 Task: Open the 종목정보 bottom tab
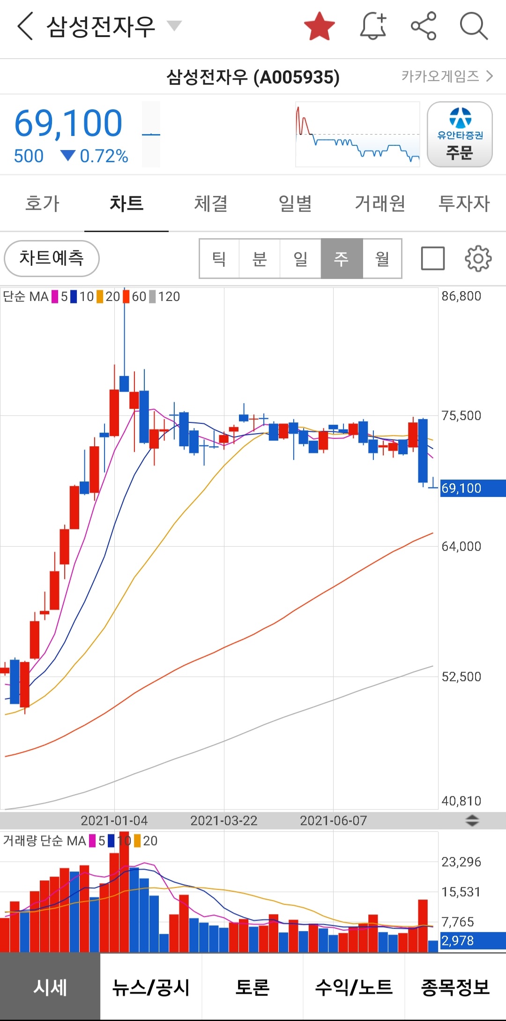point(455,987)
